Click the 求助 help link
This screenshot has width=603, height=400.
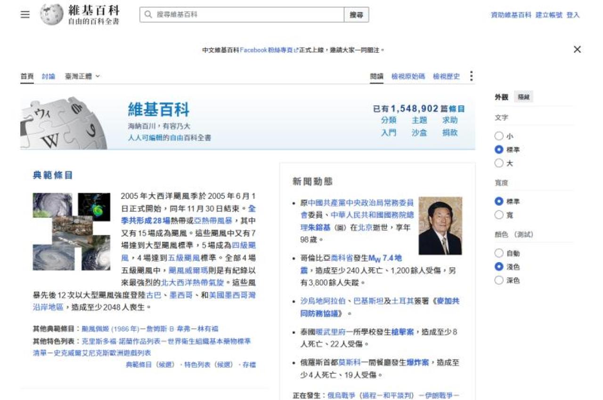450,120
